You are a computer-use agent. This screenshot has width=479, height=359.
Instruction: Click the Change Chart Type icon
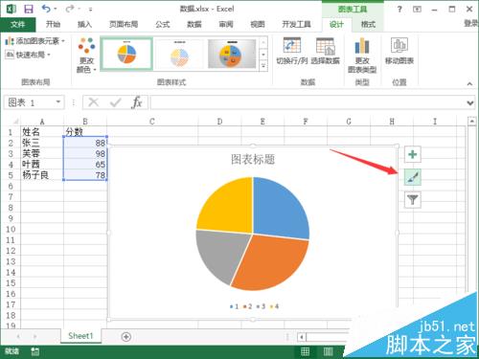(362, 46)
